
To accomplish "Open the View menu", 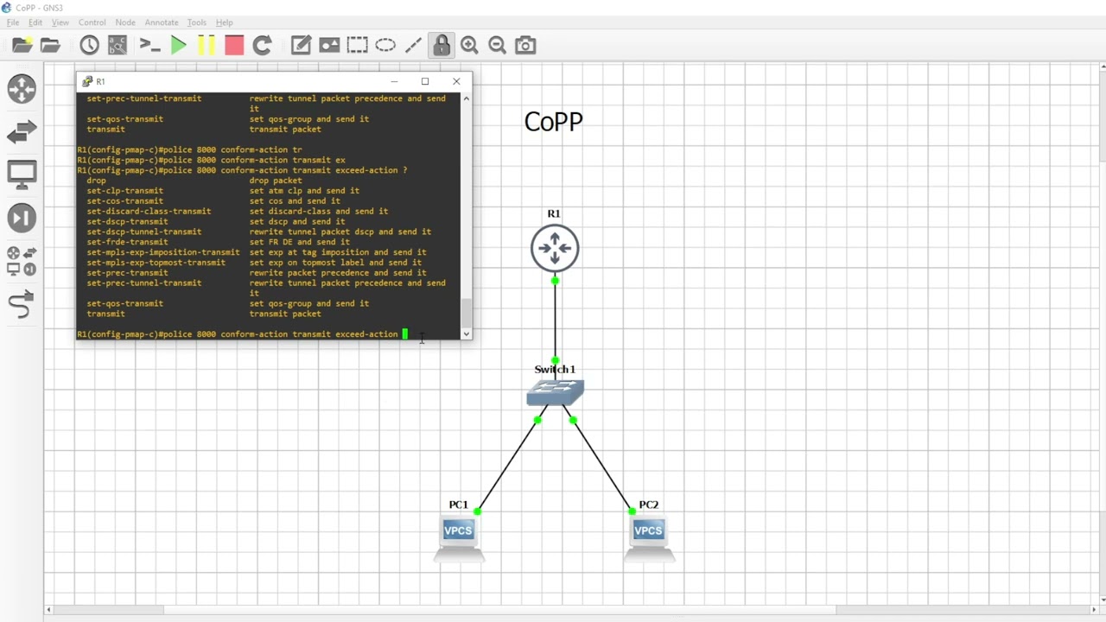I will pyautogui.click(x=60, y=22).
